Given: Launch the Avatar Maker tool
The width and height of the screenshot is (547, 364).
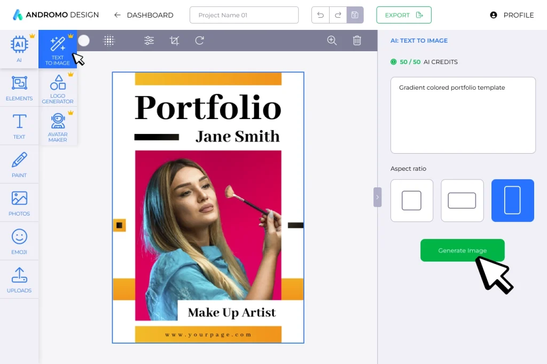Looking at the screenshot, I should coord(58,127).
